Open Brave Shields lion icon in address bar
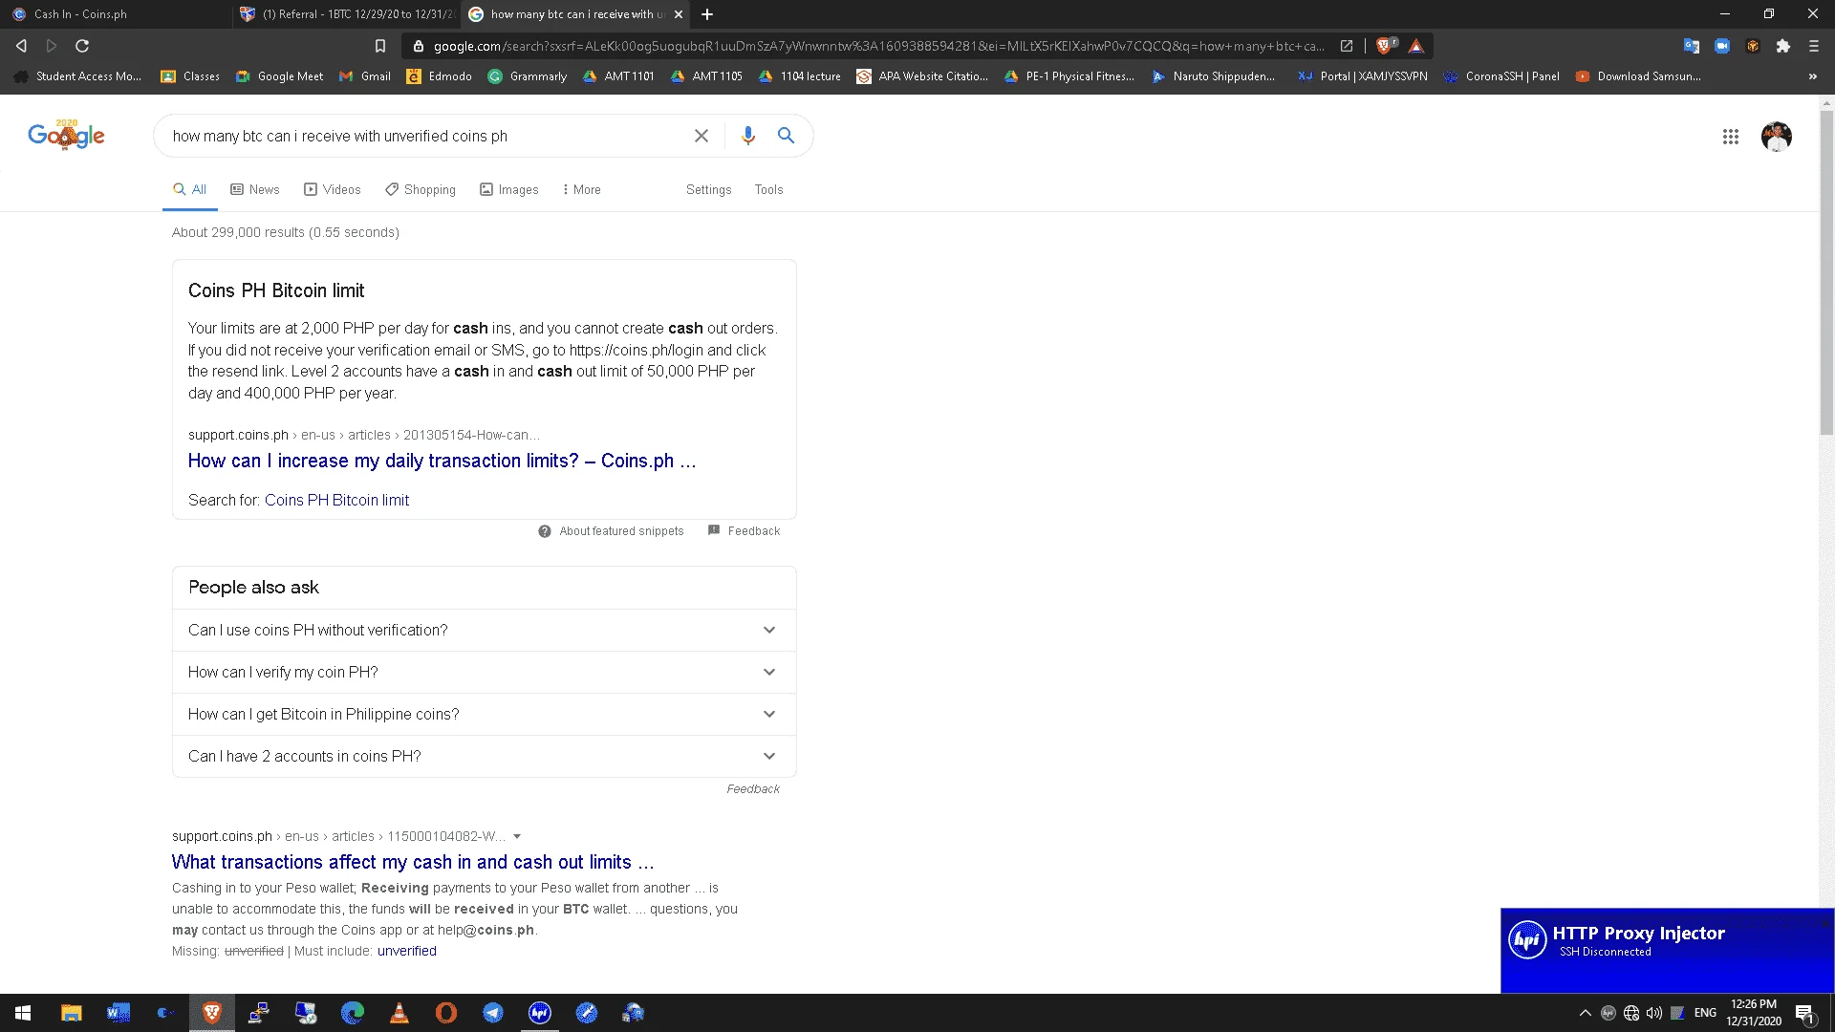This screenshot has width=1835, height=1032. point(1385,46)
